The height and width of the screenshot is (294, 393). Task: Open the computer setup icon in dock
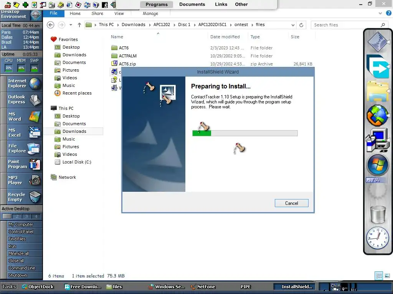(378, 140)
